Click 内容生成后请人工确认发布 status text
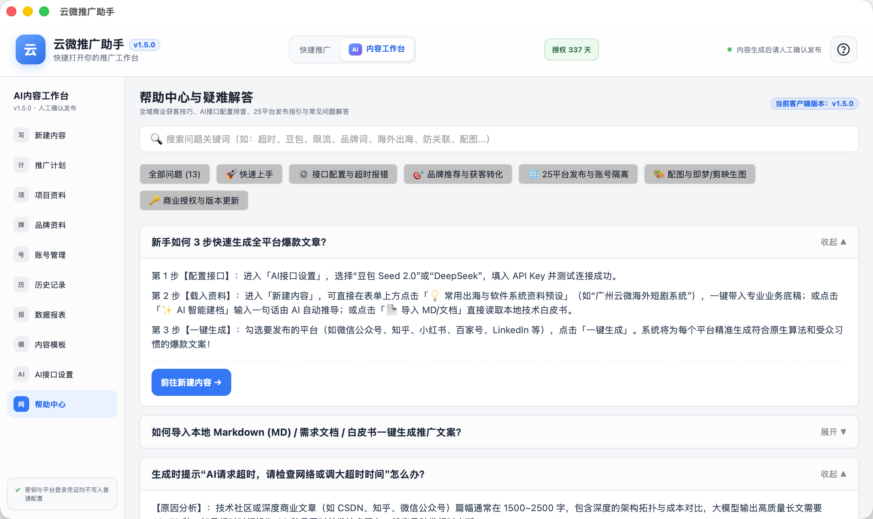 pos(779,50)
